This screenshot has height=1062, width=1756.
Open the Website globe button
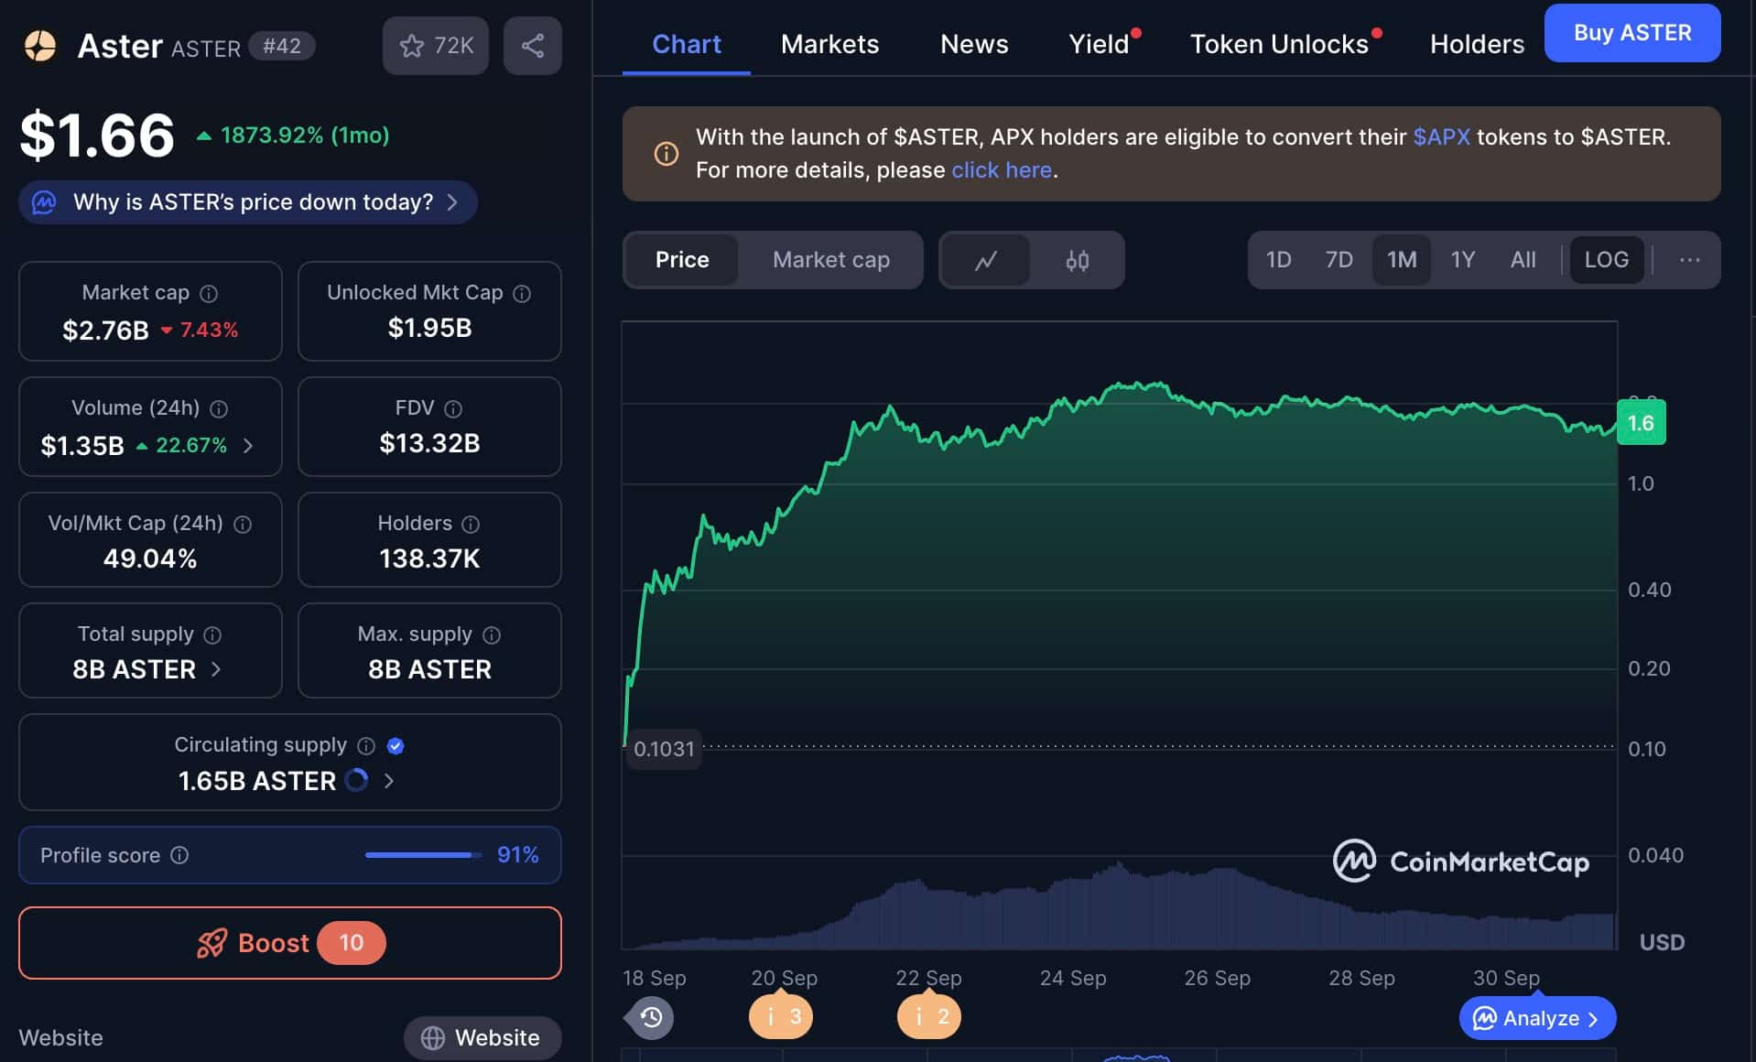482,1037
